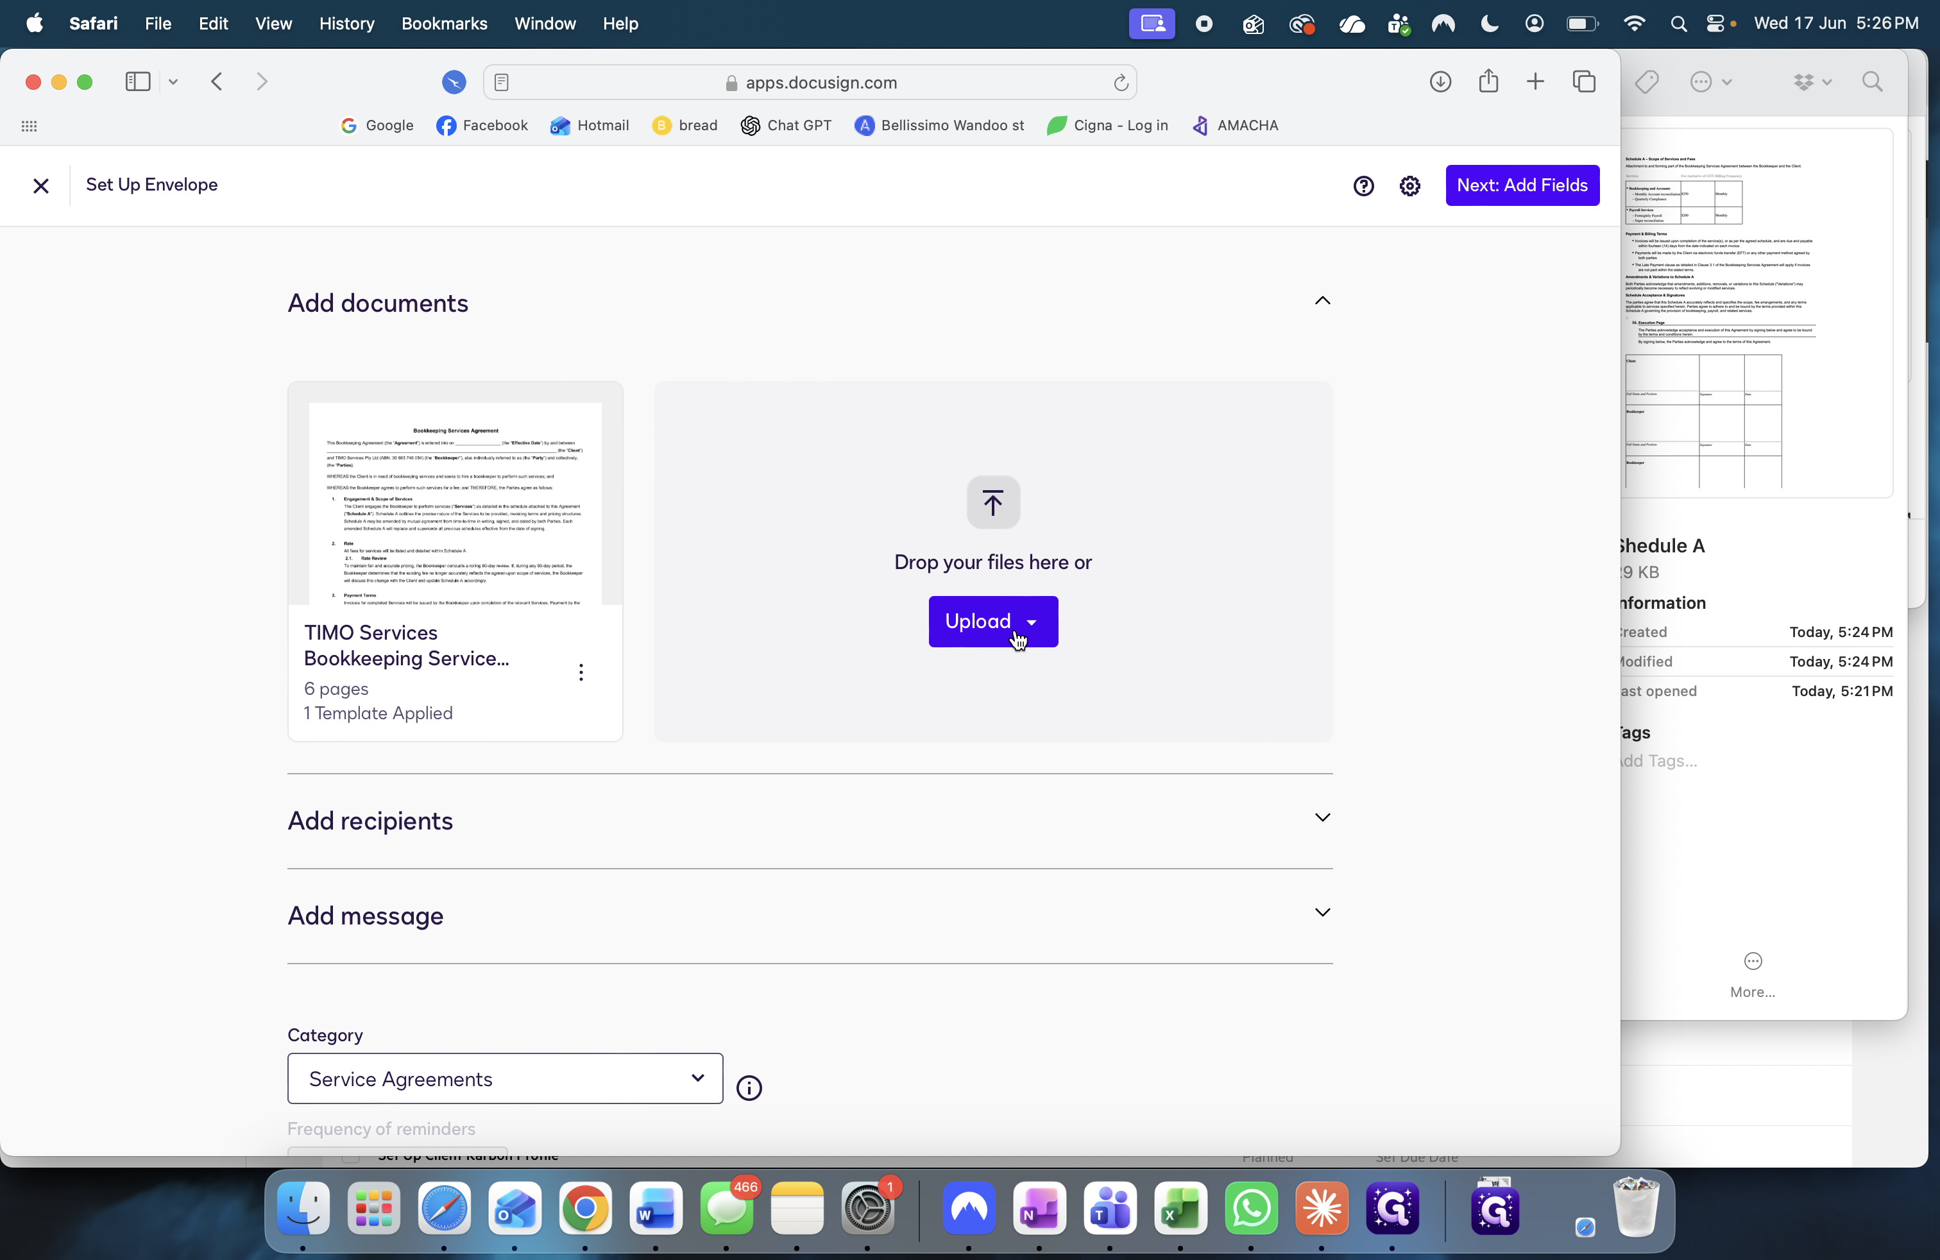Reload the DocuSign page
Screen dimensions: 1940x1260
[x=1121, y=82]
